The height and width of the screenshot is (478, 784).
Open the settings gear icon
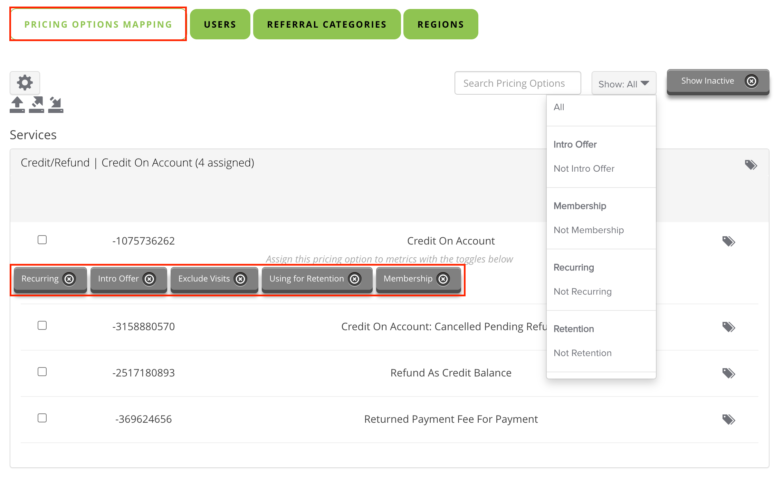tap(24, 83)
